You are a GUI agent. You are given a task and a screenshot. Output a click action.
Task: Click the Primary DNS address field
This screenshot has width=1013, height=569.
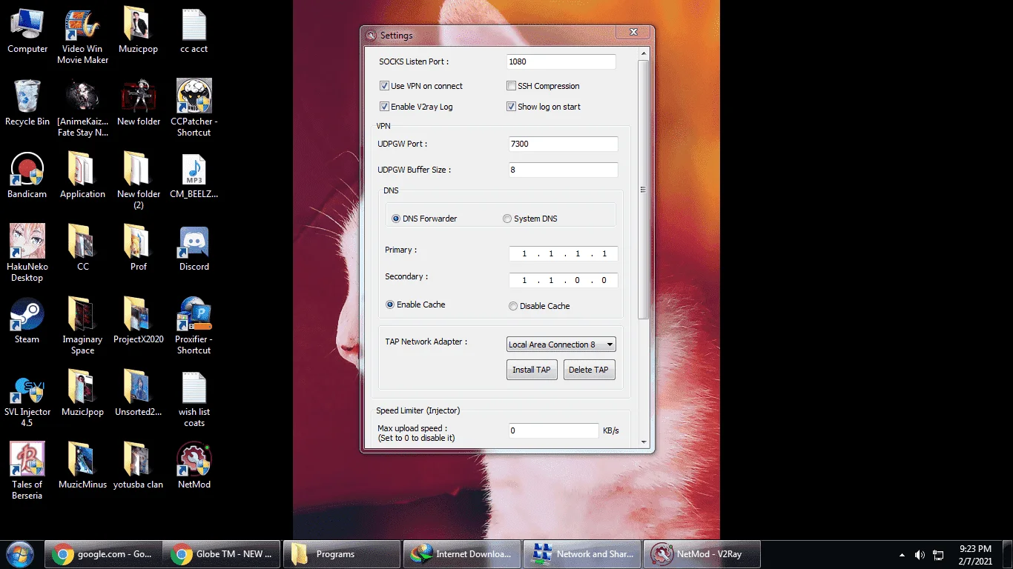(563, 254)
